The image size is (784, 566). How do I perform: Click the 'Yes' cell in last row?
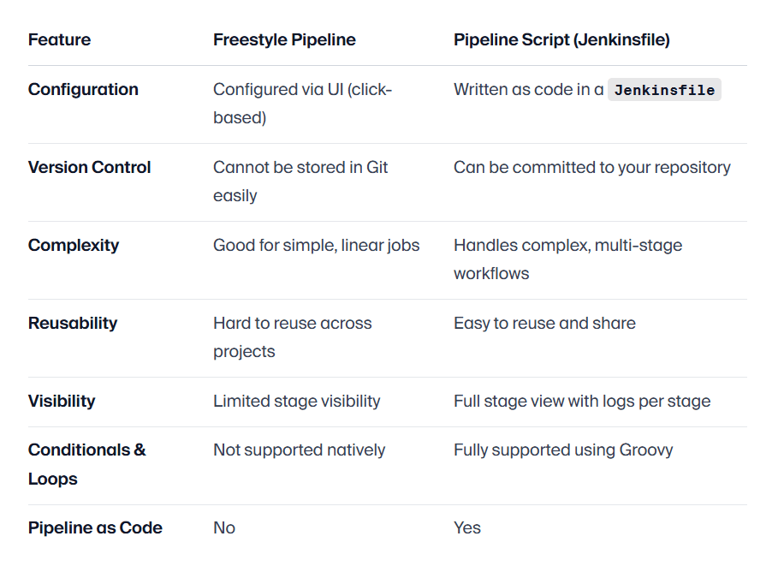467,528
